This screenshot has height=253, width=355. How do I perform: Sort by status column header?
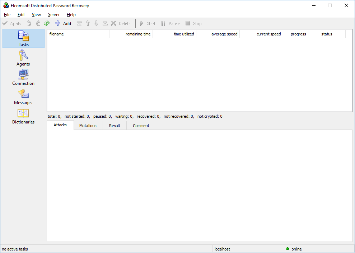coord(327,34)
